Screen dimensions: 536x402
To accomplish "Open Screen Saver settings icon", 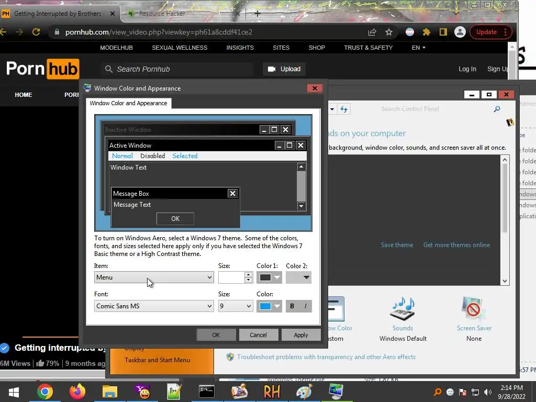I will point(474,309).
